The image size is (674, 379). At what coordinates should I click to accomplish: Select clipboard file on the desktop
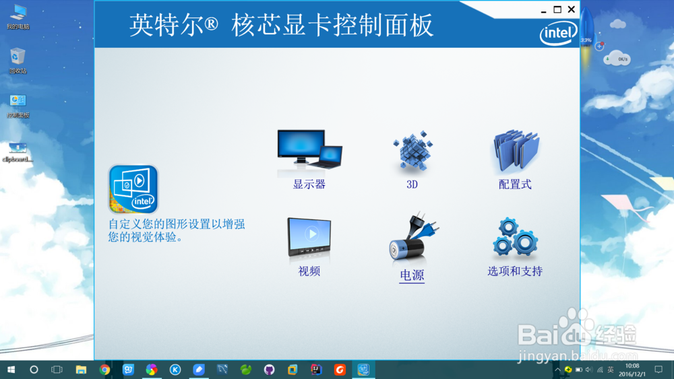18,152
